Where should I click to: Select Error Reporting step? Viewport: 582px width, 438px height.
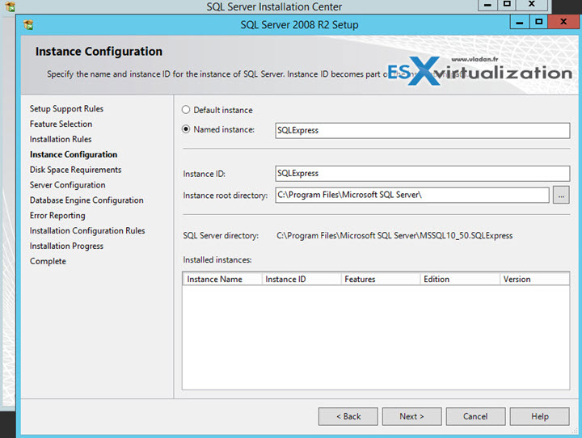point(57,215)
